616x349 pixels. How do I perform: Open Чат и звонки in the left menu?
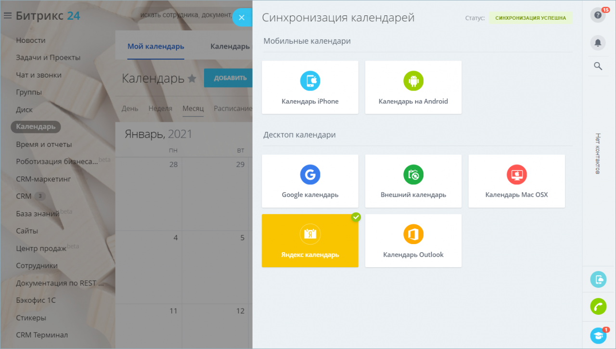coord(38,75)
